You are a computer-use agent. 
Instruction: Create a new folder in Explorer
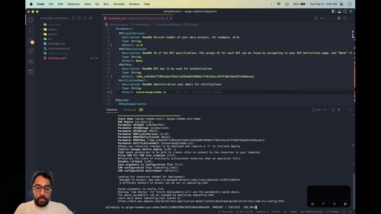(79, 18)
